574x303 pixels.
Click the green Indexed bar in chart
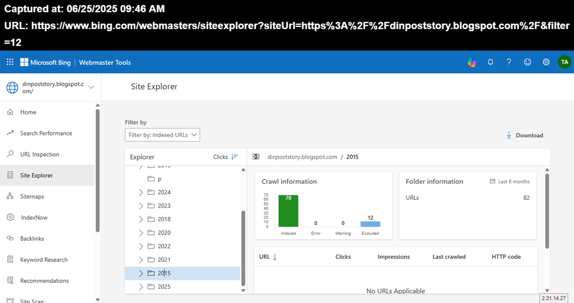pyautogui.click(x=288, y=211)
